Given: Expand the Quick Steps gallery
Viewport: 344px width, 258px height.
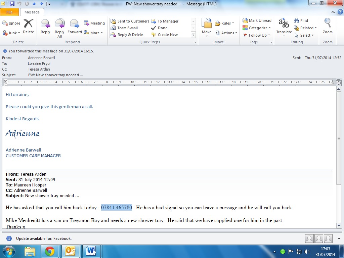Looking at the screenshot, I should coord(193,35).
